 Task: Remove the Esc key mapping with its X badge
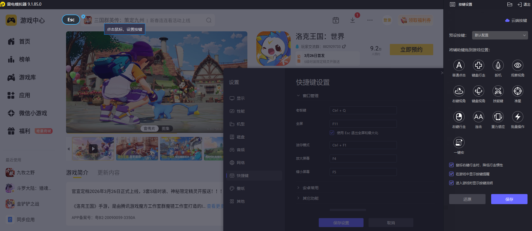tap(83, 17)
